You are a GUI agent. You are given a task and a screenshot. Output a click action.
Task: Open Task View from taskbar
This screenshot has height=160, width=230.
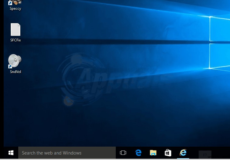click(123, 153)
